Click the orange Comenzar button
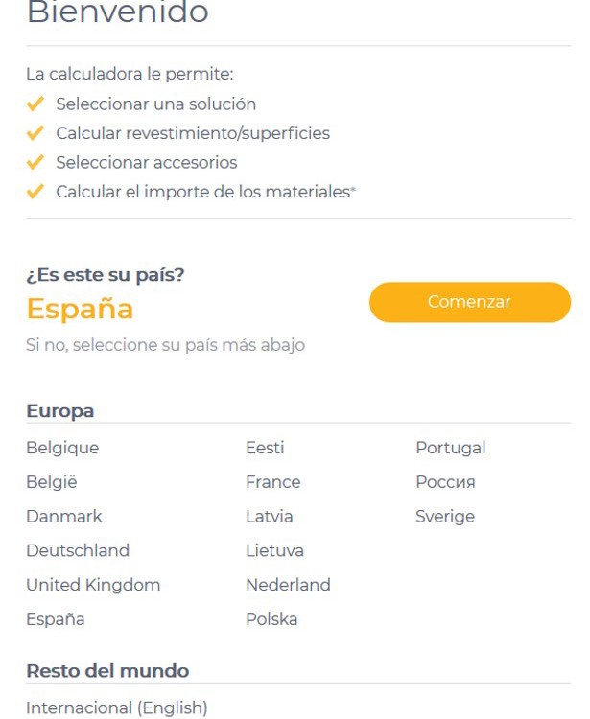The image size is (590, 719). coord(469,302)
